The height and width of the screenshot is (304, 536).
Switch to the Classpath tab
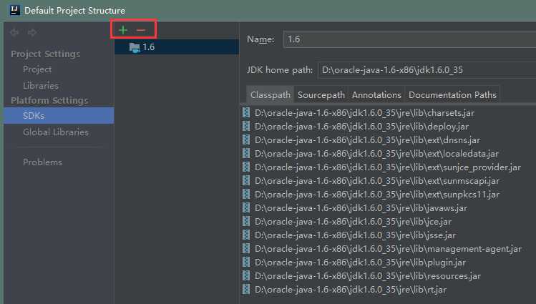270,94
